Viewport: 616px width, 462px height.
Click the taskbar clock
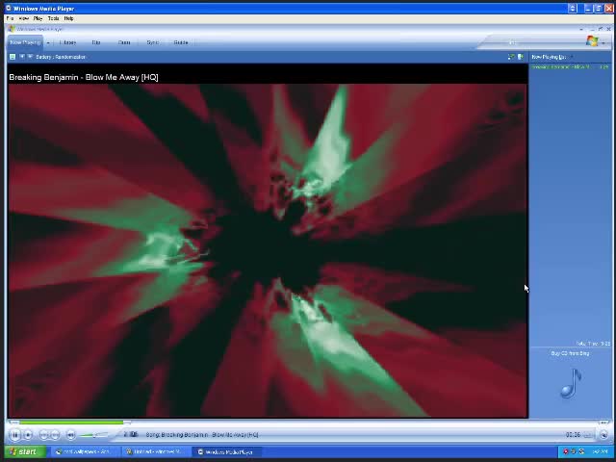[x=601, y=451]
